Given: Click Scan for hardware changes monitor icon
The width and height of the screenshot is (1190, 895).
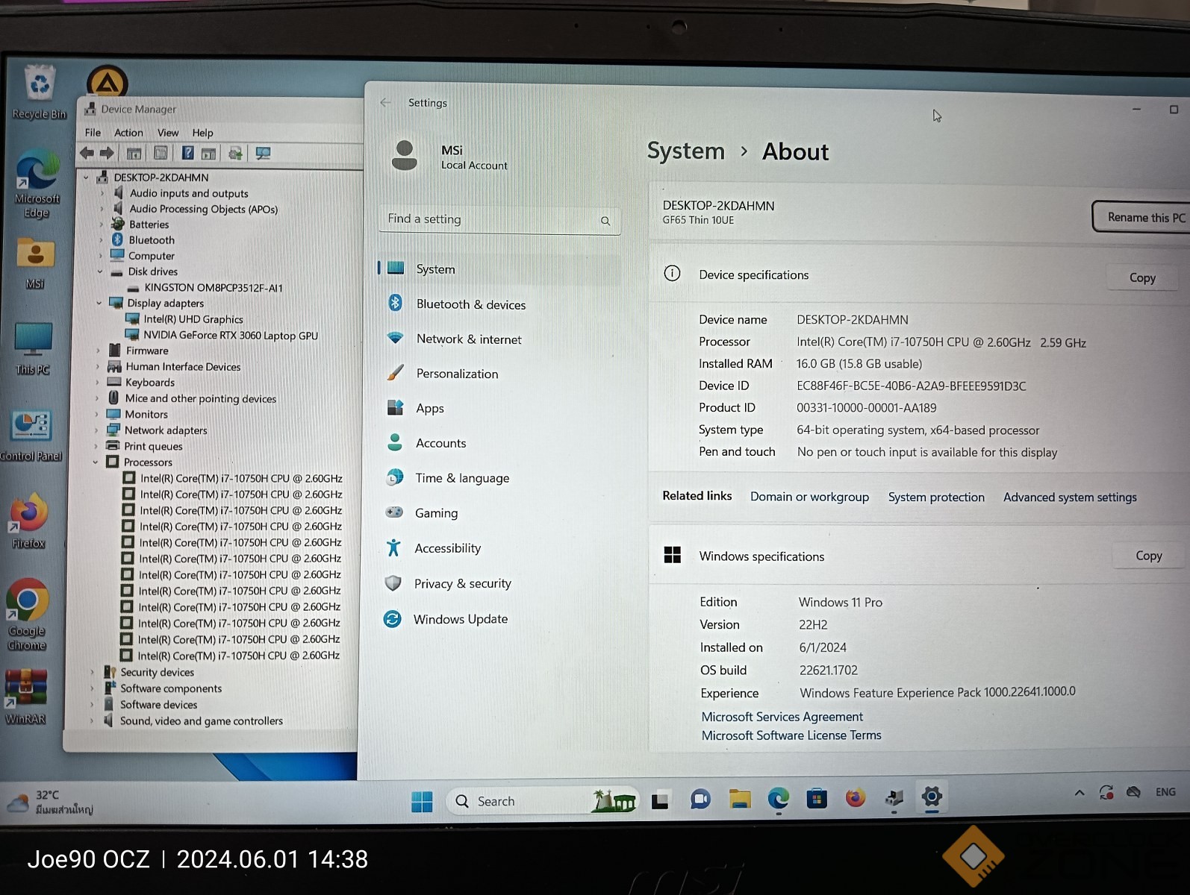Looking at the screenshot, I should [x=263, y=154].
